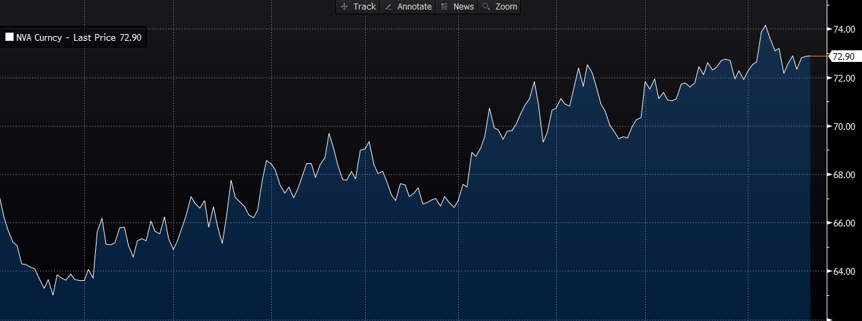The height and width of the screenshot is (321, 862).
Task: Click the 72.90 last price tag on axis
Action: (x=845, y=56)
